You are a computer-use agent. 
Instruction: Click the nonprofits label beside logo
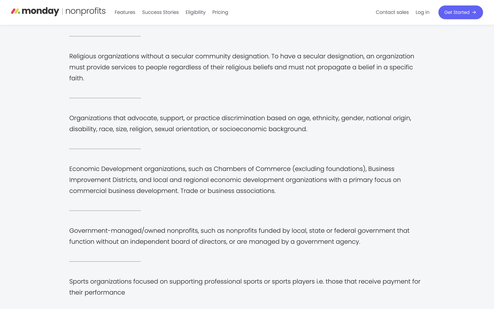point(85,11)
